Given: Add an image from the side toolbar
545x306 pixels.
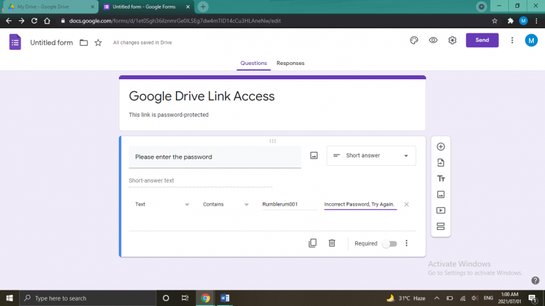Looking at the screenshot, I should click(441, 195).
